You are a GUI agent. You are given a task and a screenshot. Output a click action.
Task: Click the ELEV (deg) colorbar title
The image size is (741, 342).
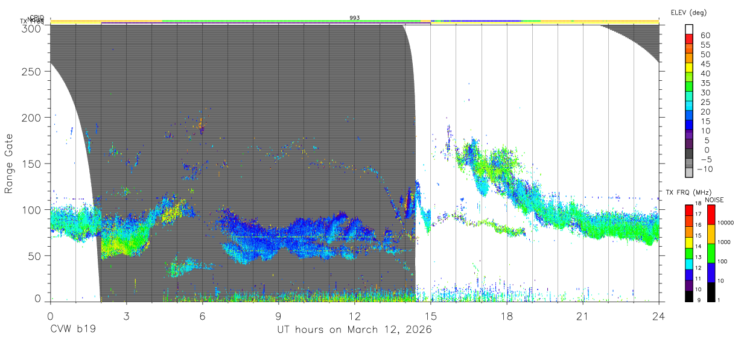point(689,12)
